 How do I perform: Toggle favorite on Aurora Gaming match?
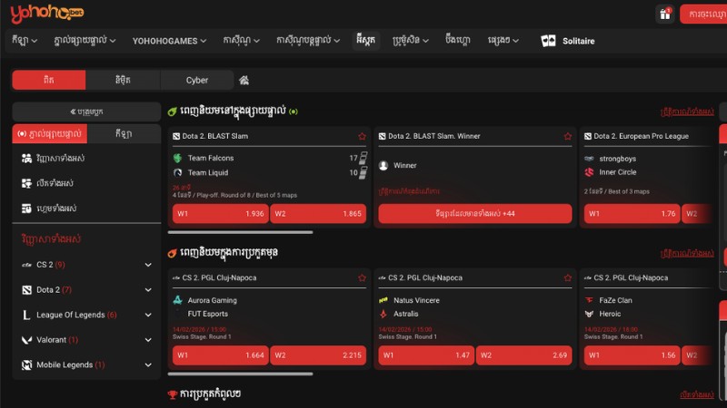pyautogui.click(x=362, y=277)
